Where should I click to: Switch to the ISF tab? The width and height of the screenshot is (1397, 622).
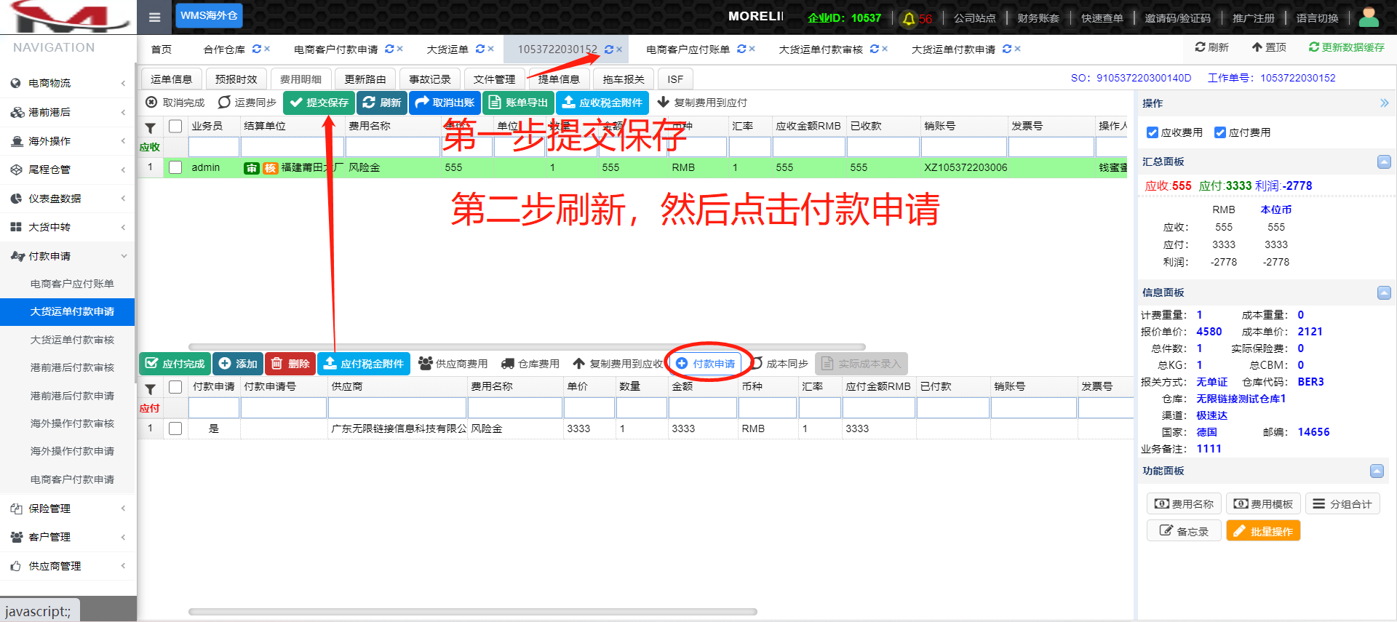[x=675, y=79]
